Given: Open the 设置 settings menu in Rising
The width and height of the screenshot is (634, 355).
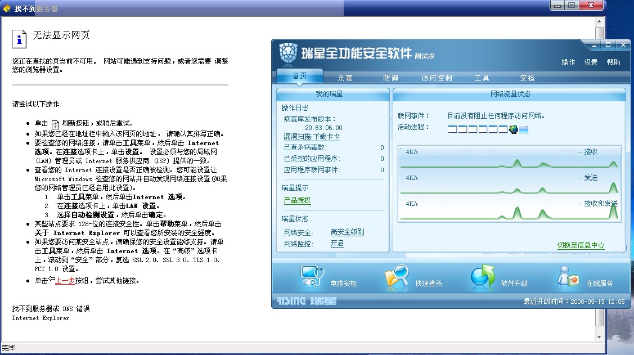Looking at the screenshot, I should click(x=591, y=62).
